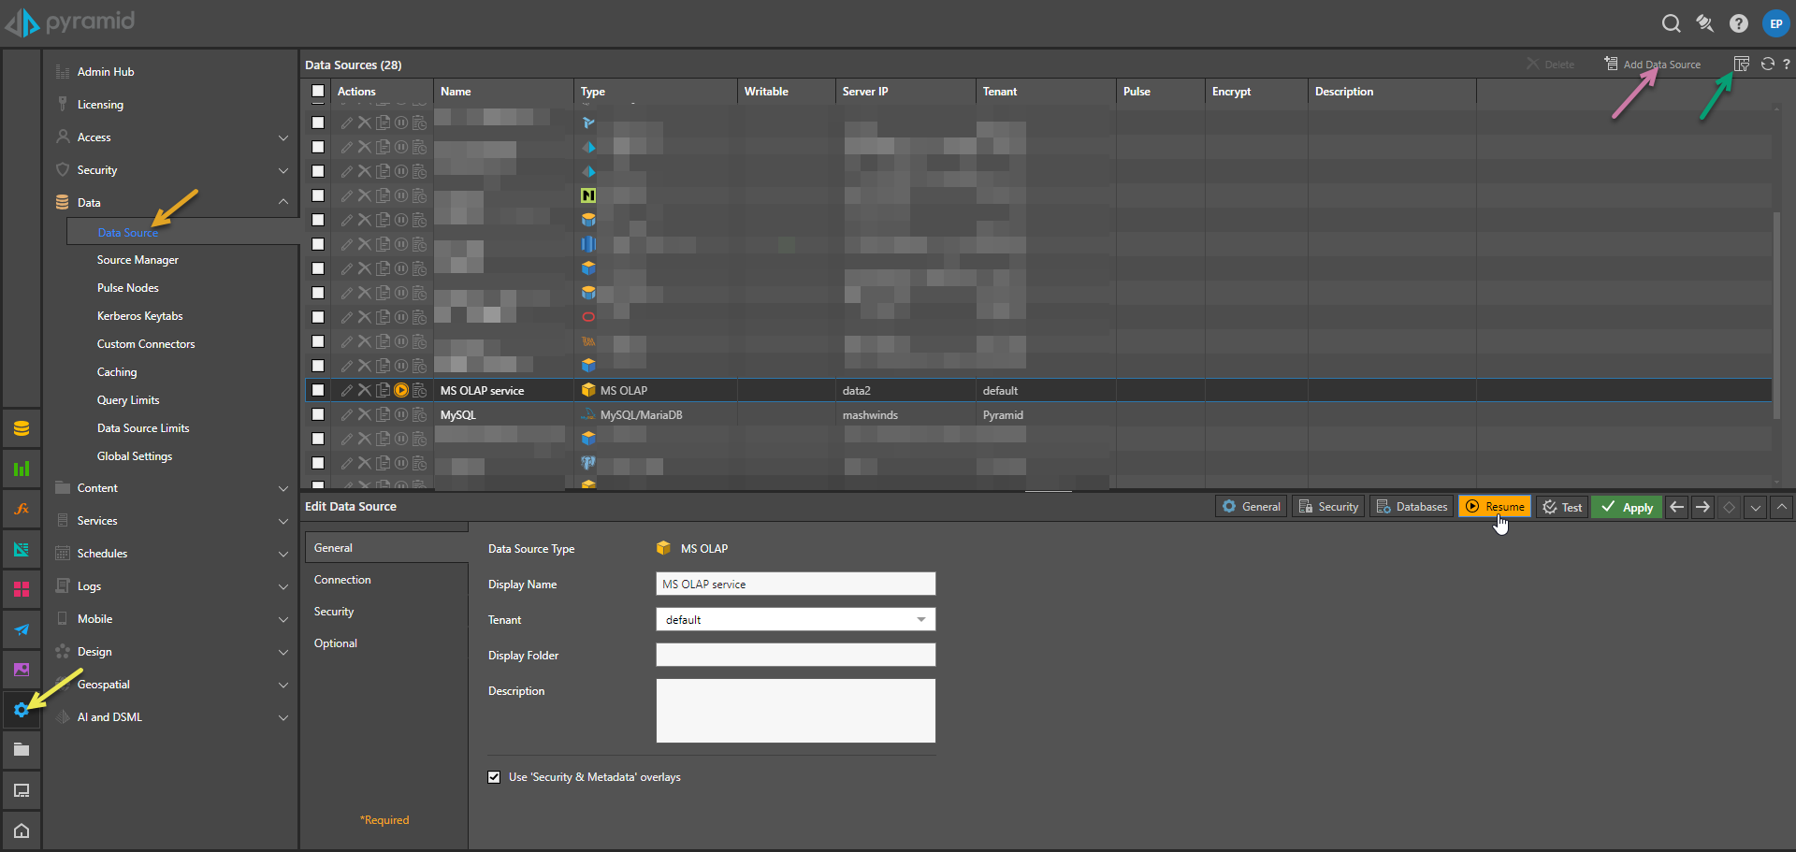Screen dimensions: 1796x852
Task: Click edit pencil for MS OLAP service row
Action: (x=346, y=390)
